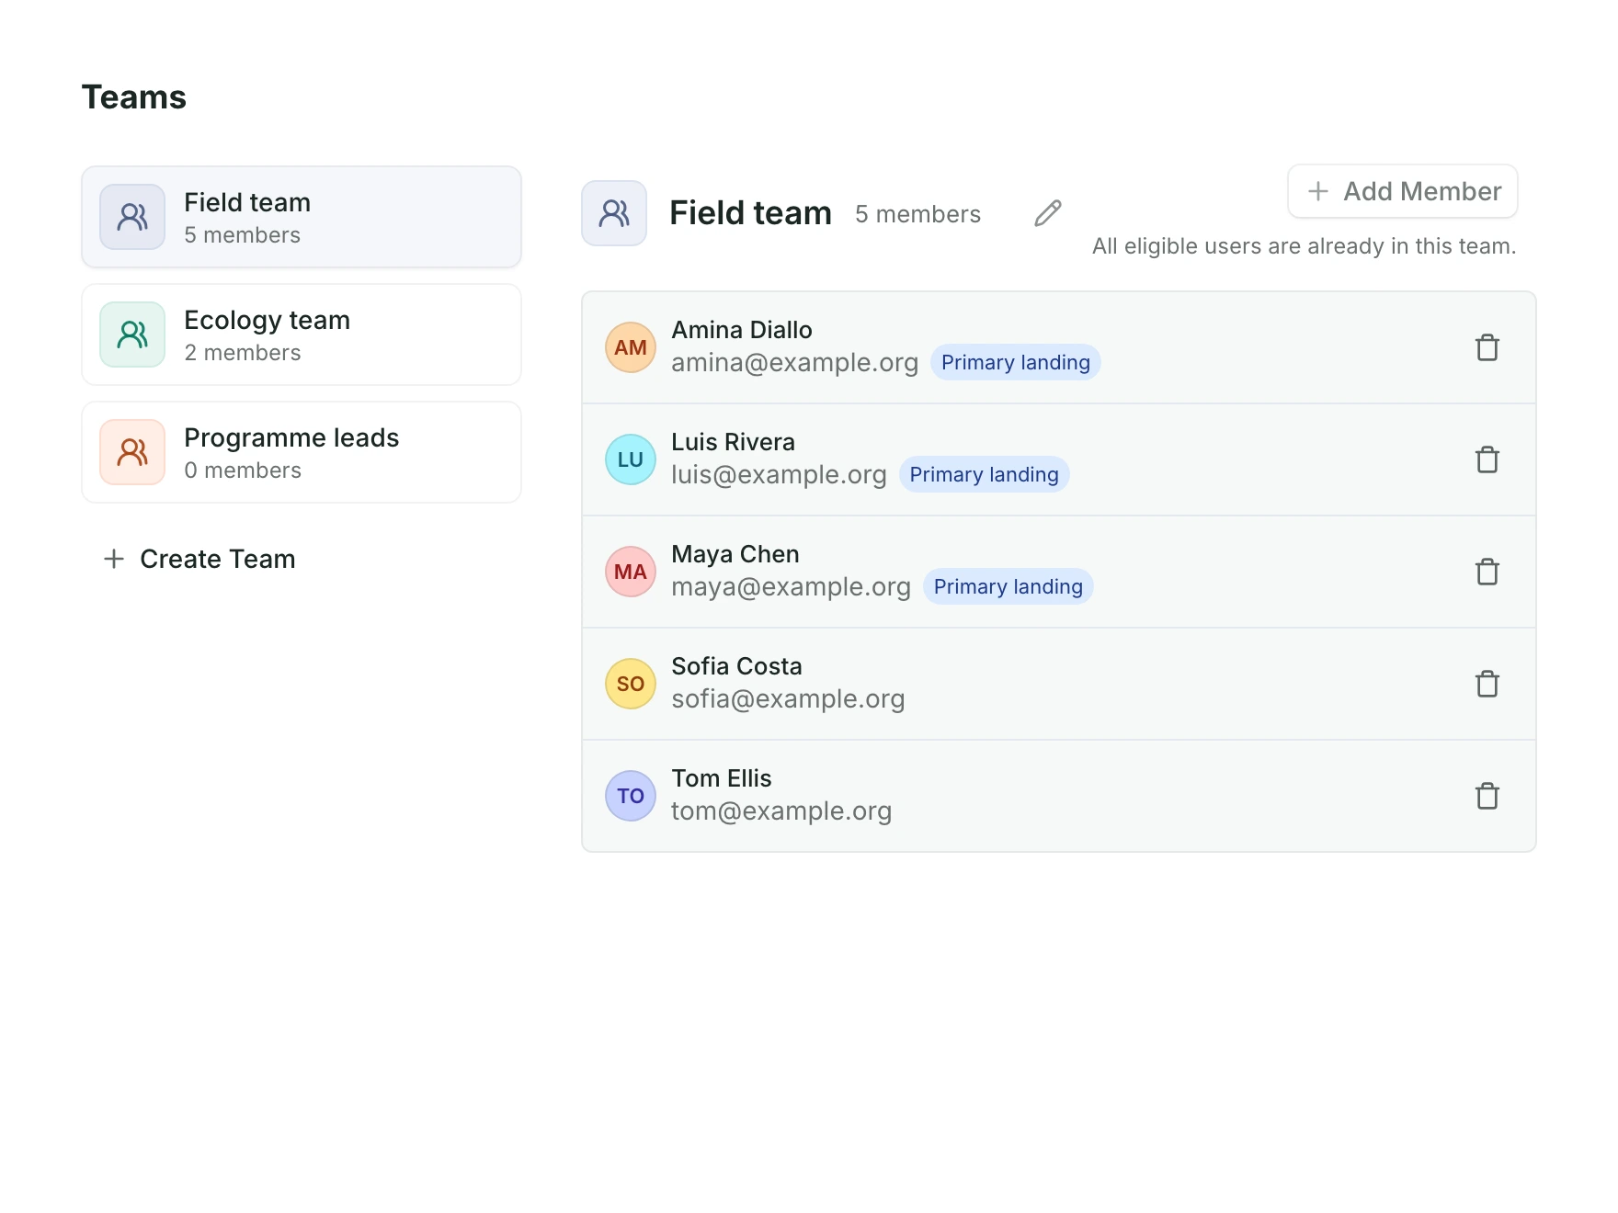The image size is (1618, 1213).
Task: Click the Field team header group icon
Action: pos(614,213)
